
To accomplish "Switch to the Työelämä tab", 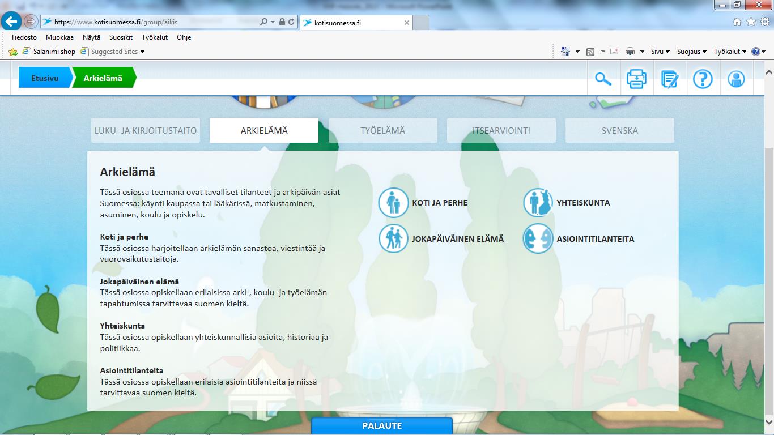I will 382,130.
